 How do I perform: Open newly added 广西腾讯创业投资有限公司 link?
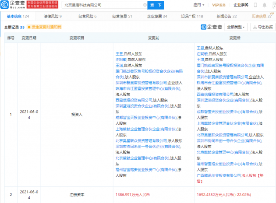(x=219, y=175)
